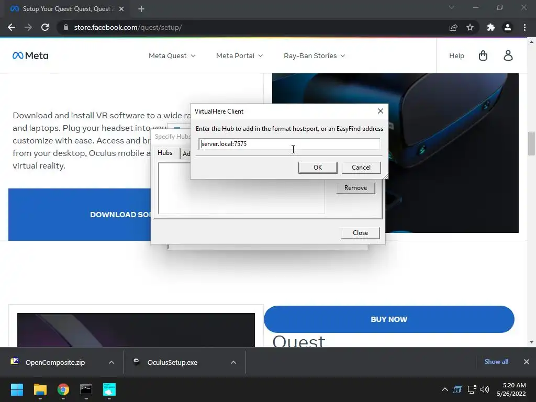The width and height of the screenshot is (536, 402).
Task: Click the BUY NOW button
Action: tap(389, 319)
